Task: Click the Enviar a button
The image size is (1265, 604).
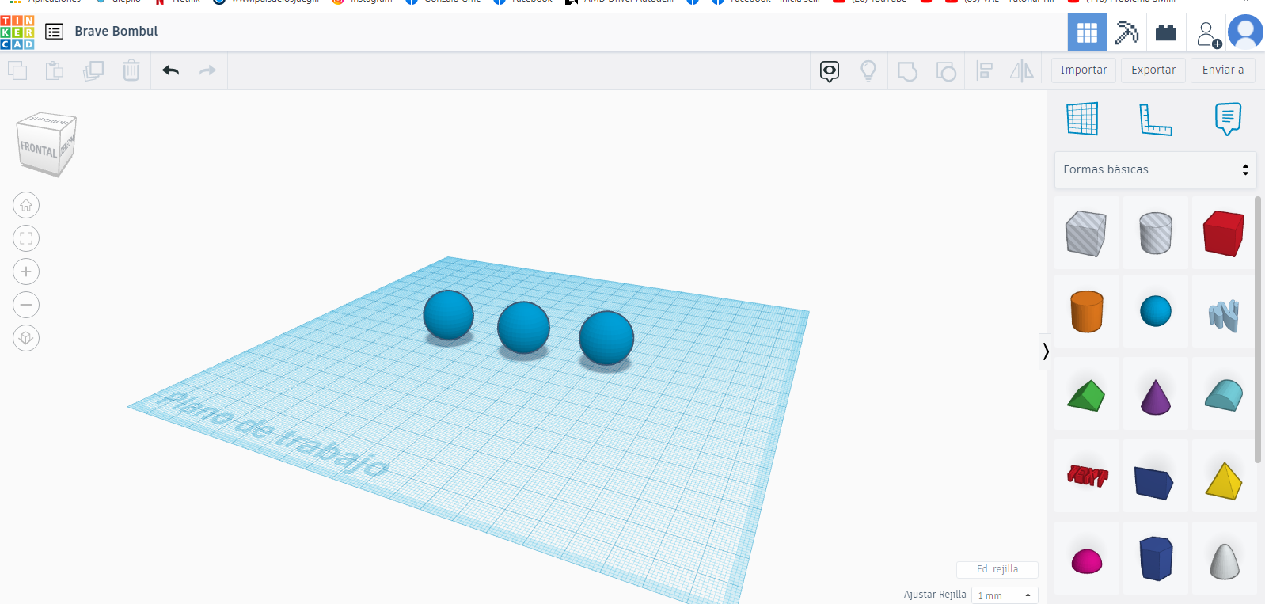Action: pos(1223,70)
